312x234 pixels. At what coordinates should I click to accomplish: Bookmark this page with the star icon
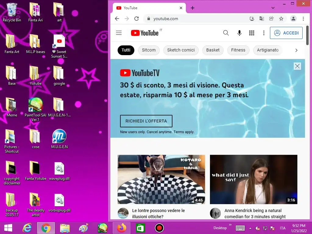[281, 19]
